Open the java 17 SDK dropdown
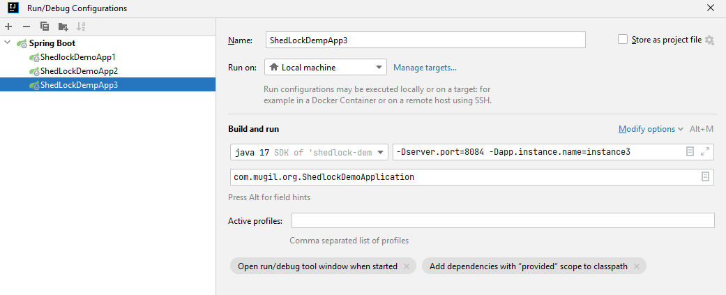Image resolution: width=726 pixels, height=295 pixels. (x=309, y=152)
